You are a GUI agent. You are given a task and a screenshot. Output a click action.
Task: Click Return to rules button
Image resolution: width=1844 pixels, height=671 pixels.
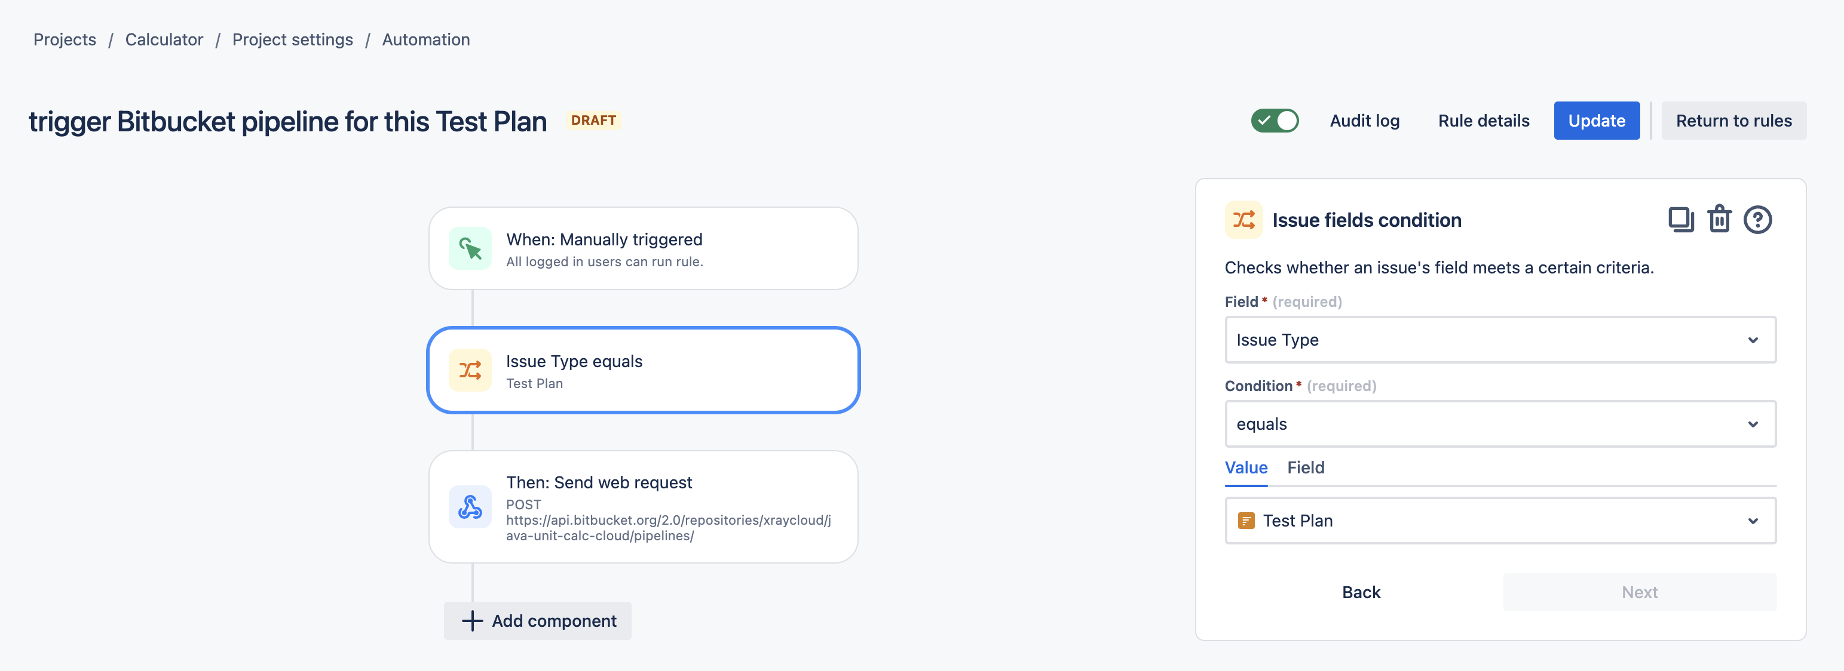(1733, 120)
